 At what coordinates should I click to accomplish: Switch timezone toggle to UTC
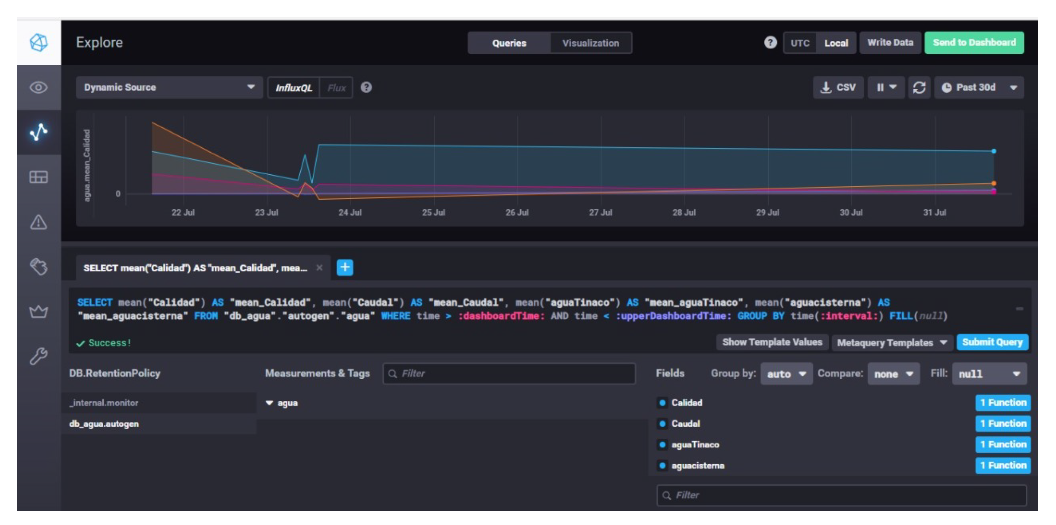point(800,43)
